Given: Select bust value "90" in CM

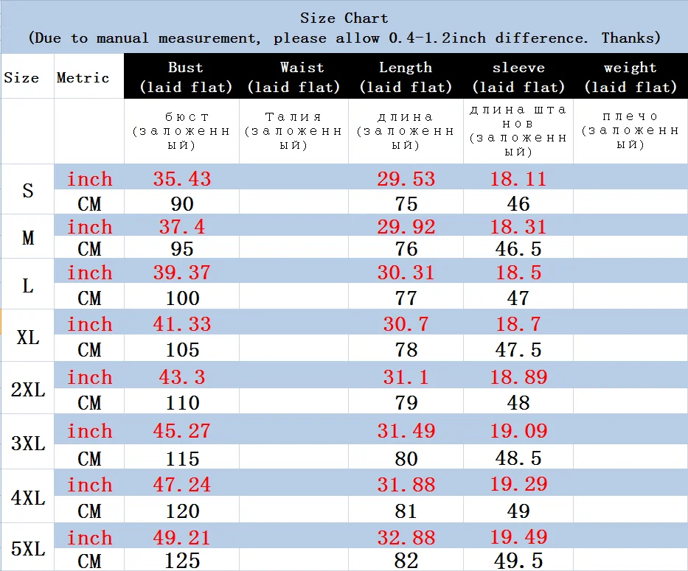Looking at the screenshot, I should tap(181, 204).
